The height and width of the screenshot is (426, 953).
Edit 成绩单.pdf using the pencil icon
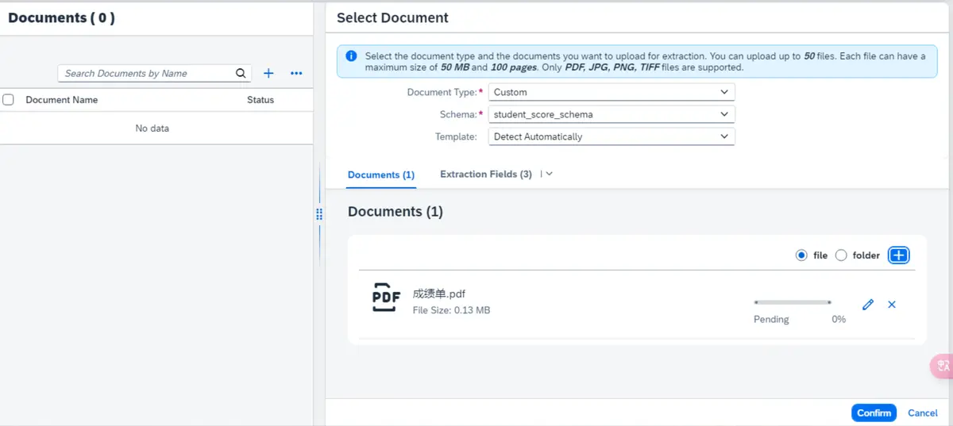pos(868,305)
